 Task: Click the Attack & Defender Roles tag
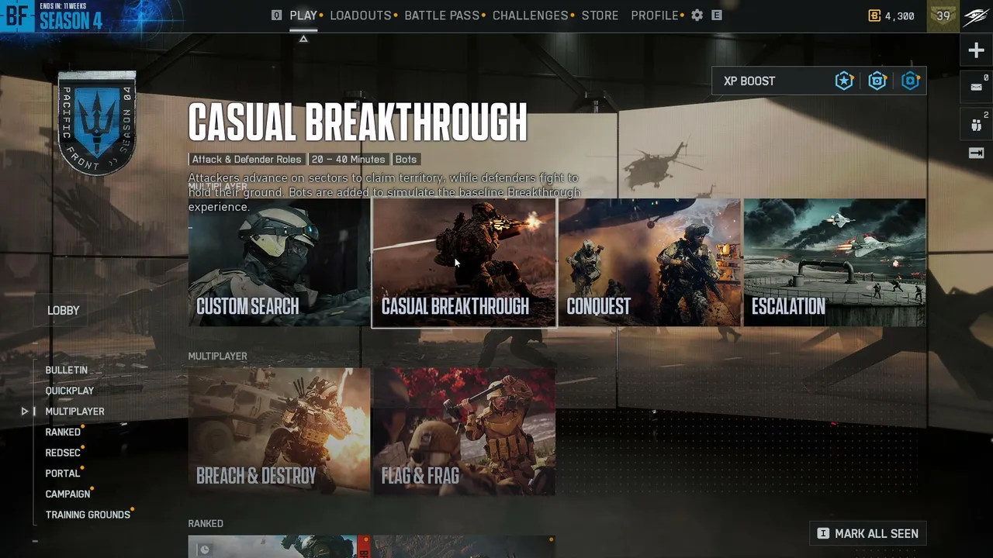[247, 160]
